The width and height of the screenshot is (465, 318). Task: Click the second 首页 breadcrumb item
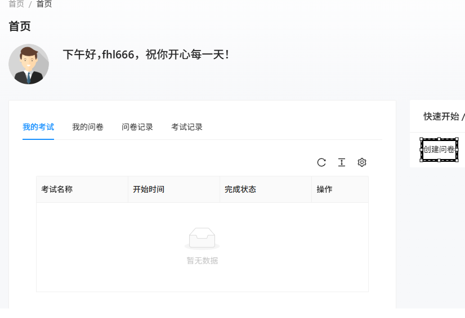[44, 4]
